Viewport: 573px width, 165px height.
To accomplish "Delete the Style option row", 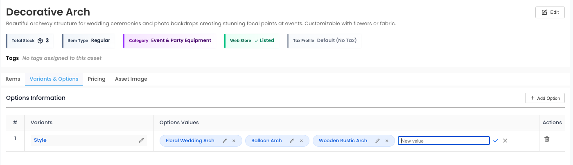I will click(547, 139).
